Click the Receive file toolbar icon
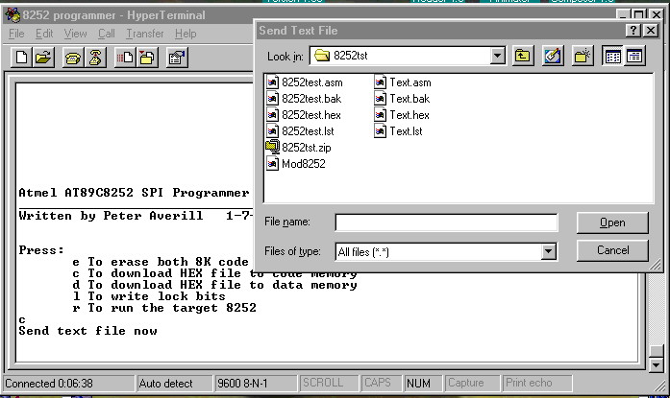The width and height of the screenshot is (670, 398). point(147,58)
